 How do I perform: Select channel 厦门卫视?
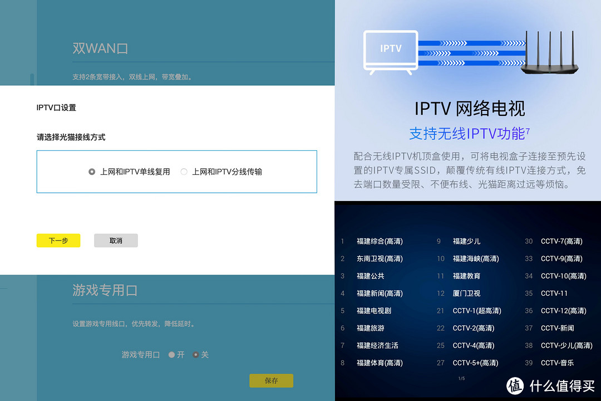click(467, 293)
